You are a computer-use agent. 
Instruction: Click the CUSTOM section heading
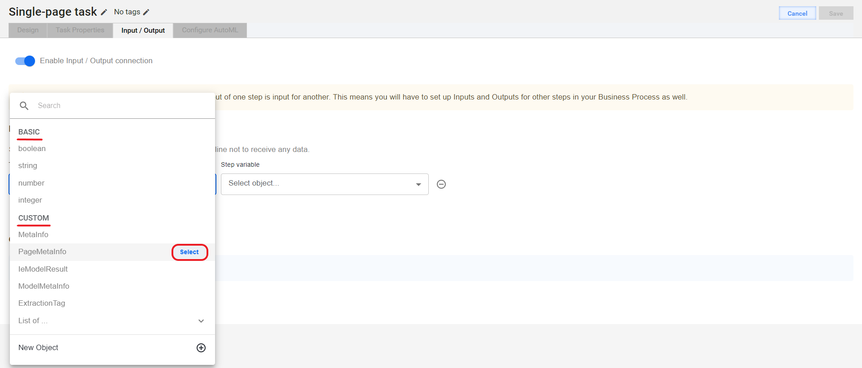pyautogui.click(x=34, y=218)
